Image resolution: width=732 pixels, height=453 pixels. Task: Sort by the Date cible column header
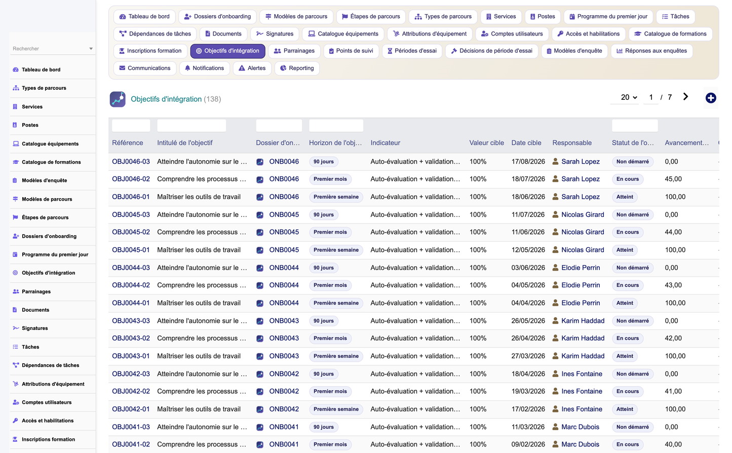pos(526,143)
